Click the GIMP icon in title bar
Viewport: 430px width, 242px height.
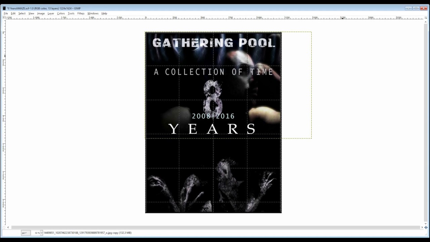(x=4, y=8)
